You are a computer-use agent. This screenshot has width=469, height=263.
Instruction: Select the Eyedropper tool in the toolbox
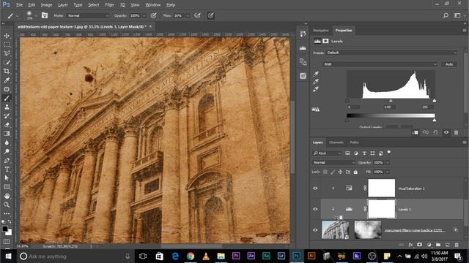7,80
